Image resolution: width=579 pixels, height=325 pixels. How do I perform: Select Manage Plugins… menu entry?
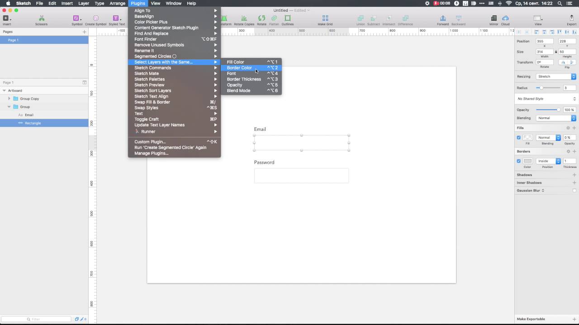point(151,153)
